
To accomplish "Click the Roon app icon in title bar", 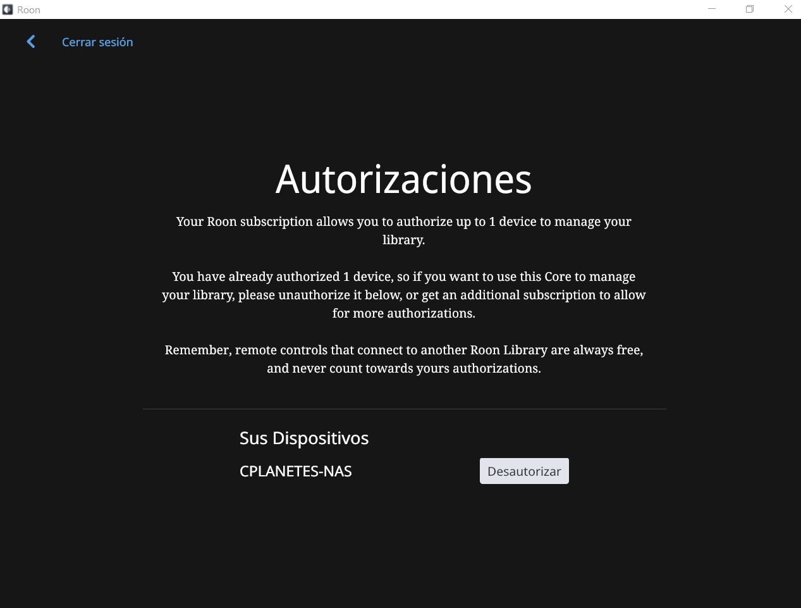I will pos(8,9).
